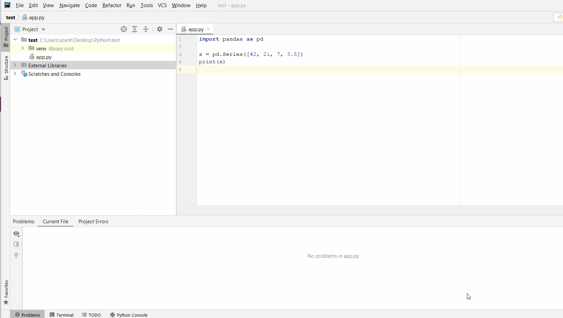Open the Run menu

click(131, 5)
